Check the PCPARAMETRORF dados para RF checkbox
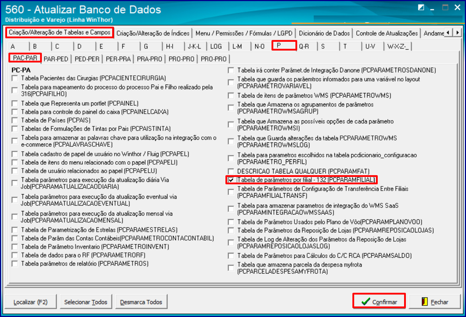This screenshot has width=466, height=317. [15, 255]
